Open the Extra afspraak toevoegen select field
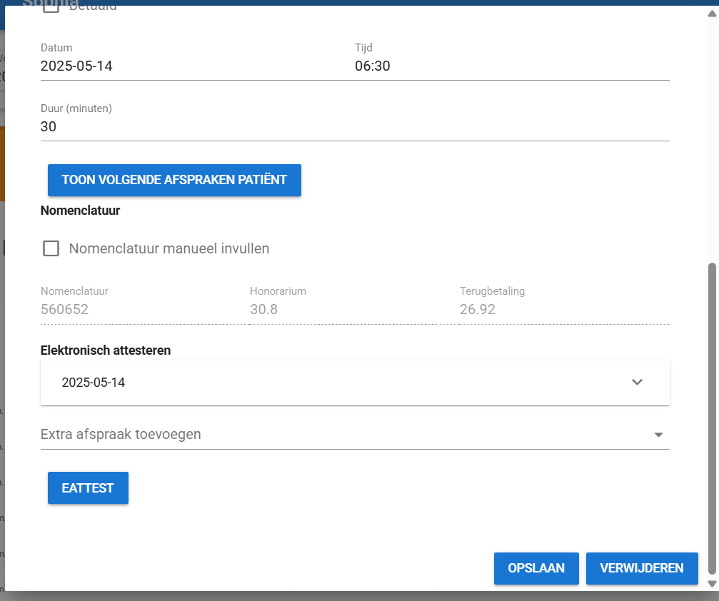Image resolution: width=719 pixels, height=601 pixels. point(343,434)
